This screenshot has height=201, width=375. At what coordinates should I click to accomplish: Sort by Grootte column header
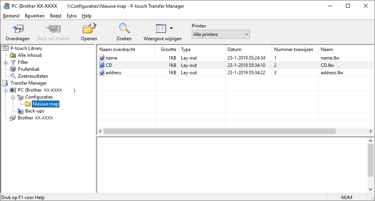point(167,49)
